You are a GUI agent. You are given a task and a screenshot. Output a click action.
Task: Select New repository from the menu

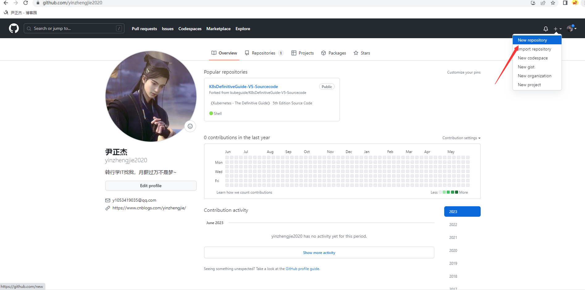click(532, 40)
